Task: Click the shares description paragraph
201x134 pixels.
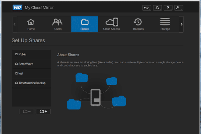Action: tap(120, 64)
